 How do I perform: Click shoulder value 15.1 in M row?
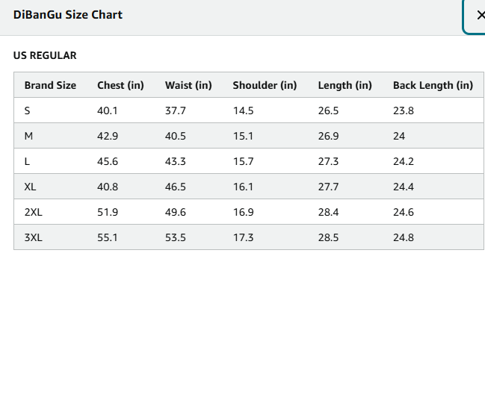(243, 136)
